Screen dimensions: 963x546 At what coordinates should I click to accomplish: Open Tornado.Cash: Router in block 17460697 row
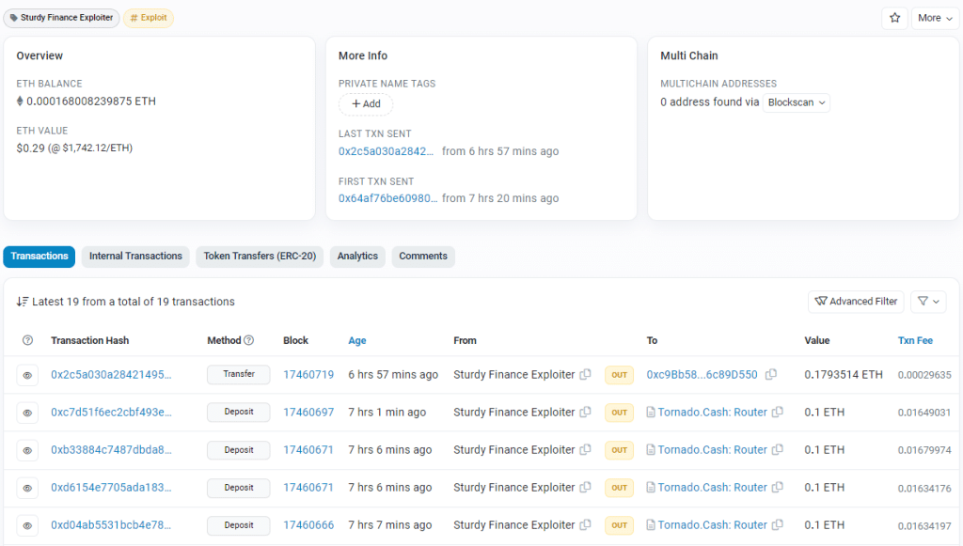coord(713,413)
